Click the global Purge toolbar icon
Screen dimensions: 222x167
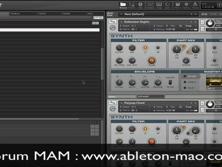tap(195, 5)
